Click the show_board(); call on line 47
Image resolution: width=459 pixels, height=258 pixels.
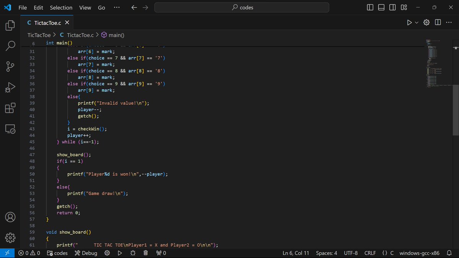[x=74, y=155]
